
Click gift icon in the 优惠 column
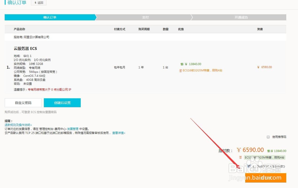[x=181, y=70]
